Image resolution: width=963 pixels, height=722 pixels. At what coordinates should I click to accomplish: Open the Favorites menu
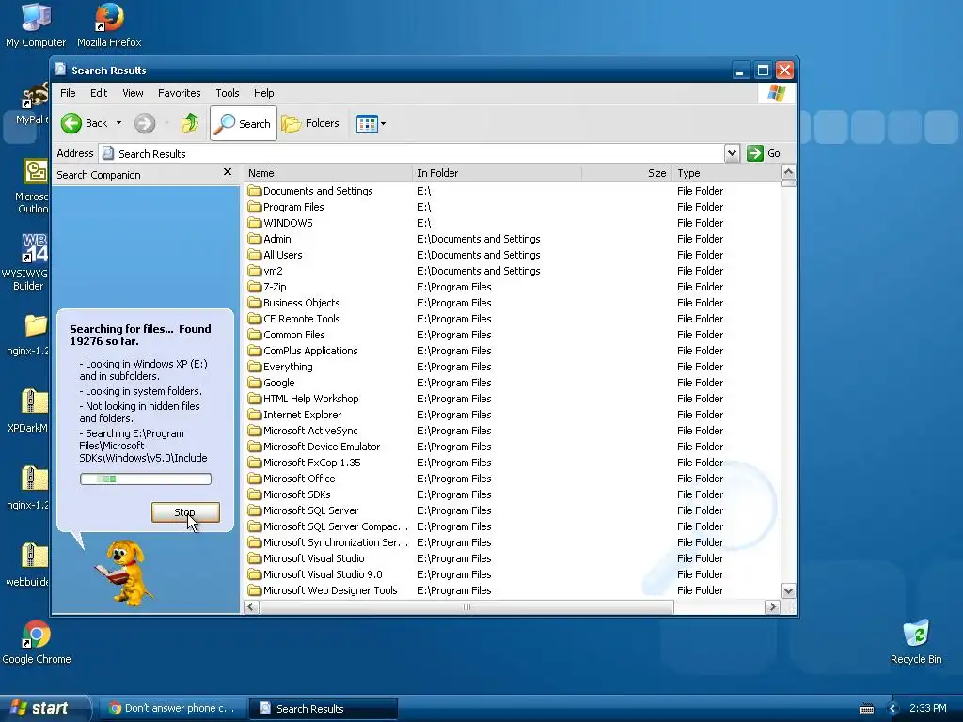click(180, 93)
